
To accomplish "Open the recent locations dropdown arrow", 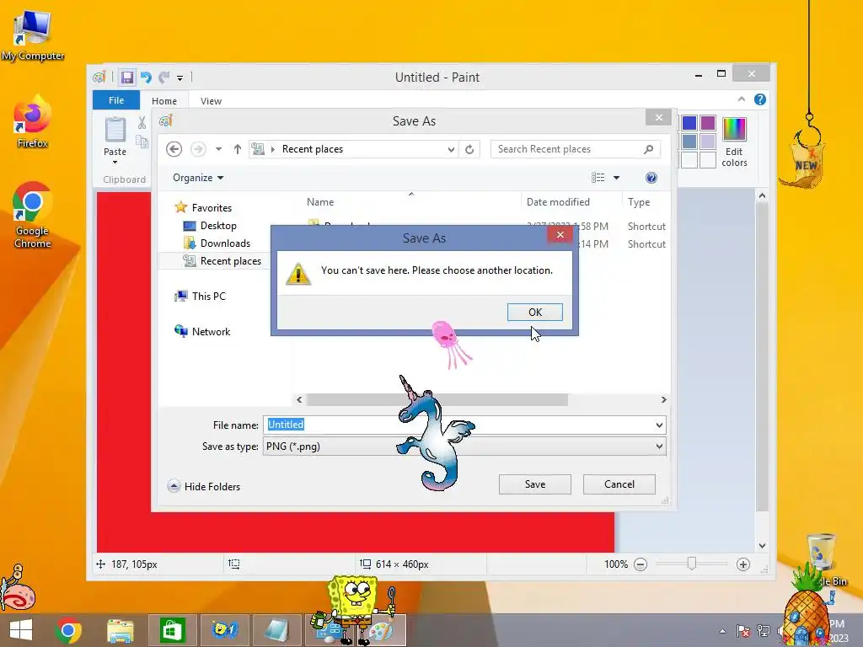I will (x=218, y=149).
